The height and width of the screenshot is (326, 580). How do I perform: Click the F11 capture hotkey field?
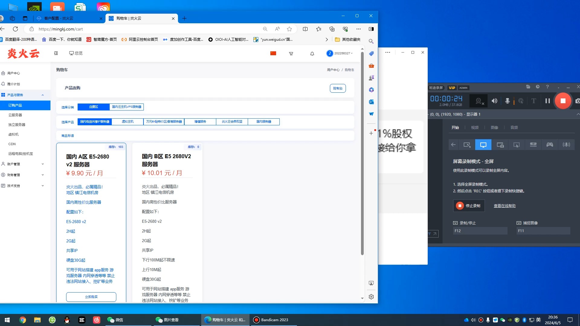[x=543, y=231]
